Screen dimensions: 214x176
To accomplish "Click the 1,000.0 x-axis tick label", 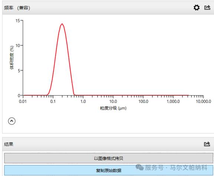I will click(173, 102).
